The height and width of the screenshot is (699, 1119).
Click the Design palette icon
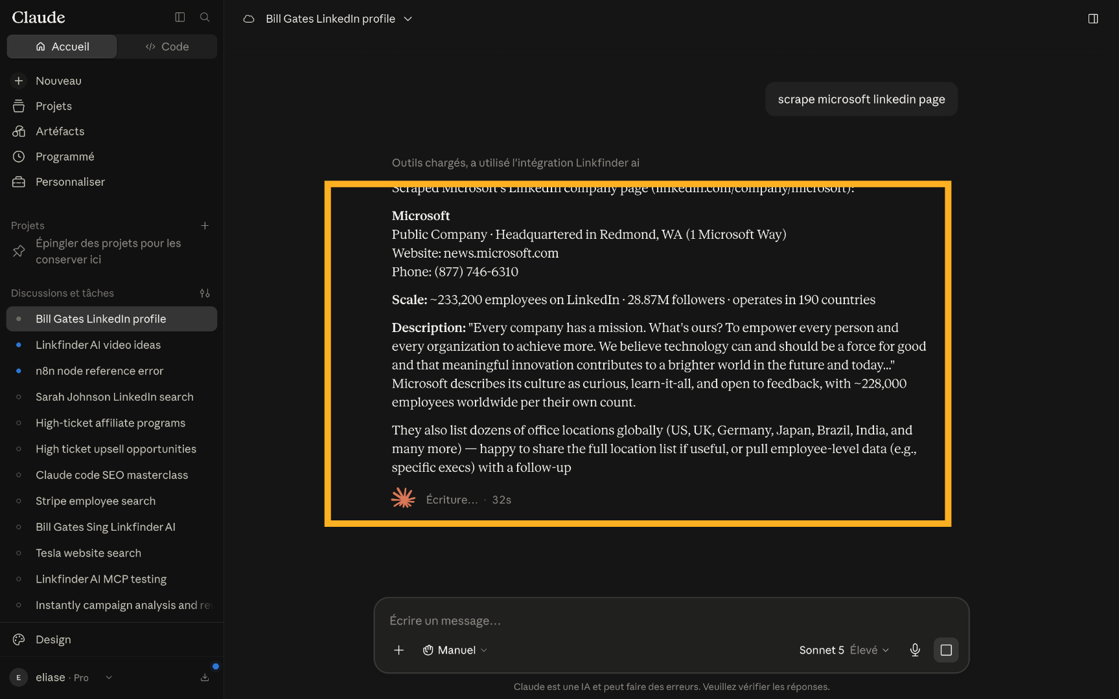[x=19, y=639]
